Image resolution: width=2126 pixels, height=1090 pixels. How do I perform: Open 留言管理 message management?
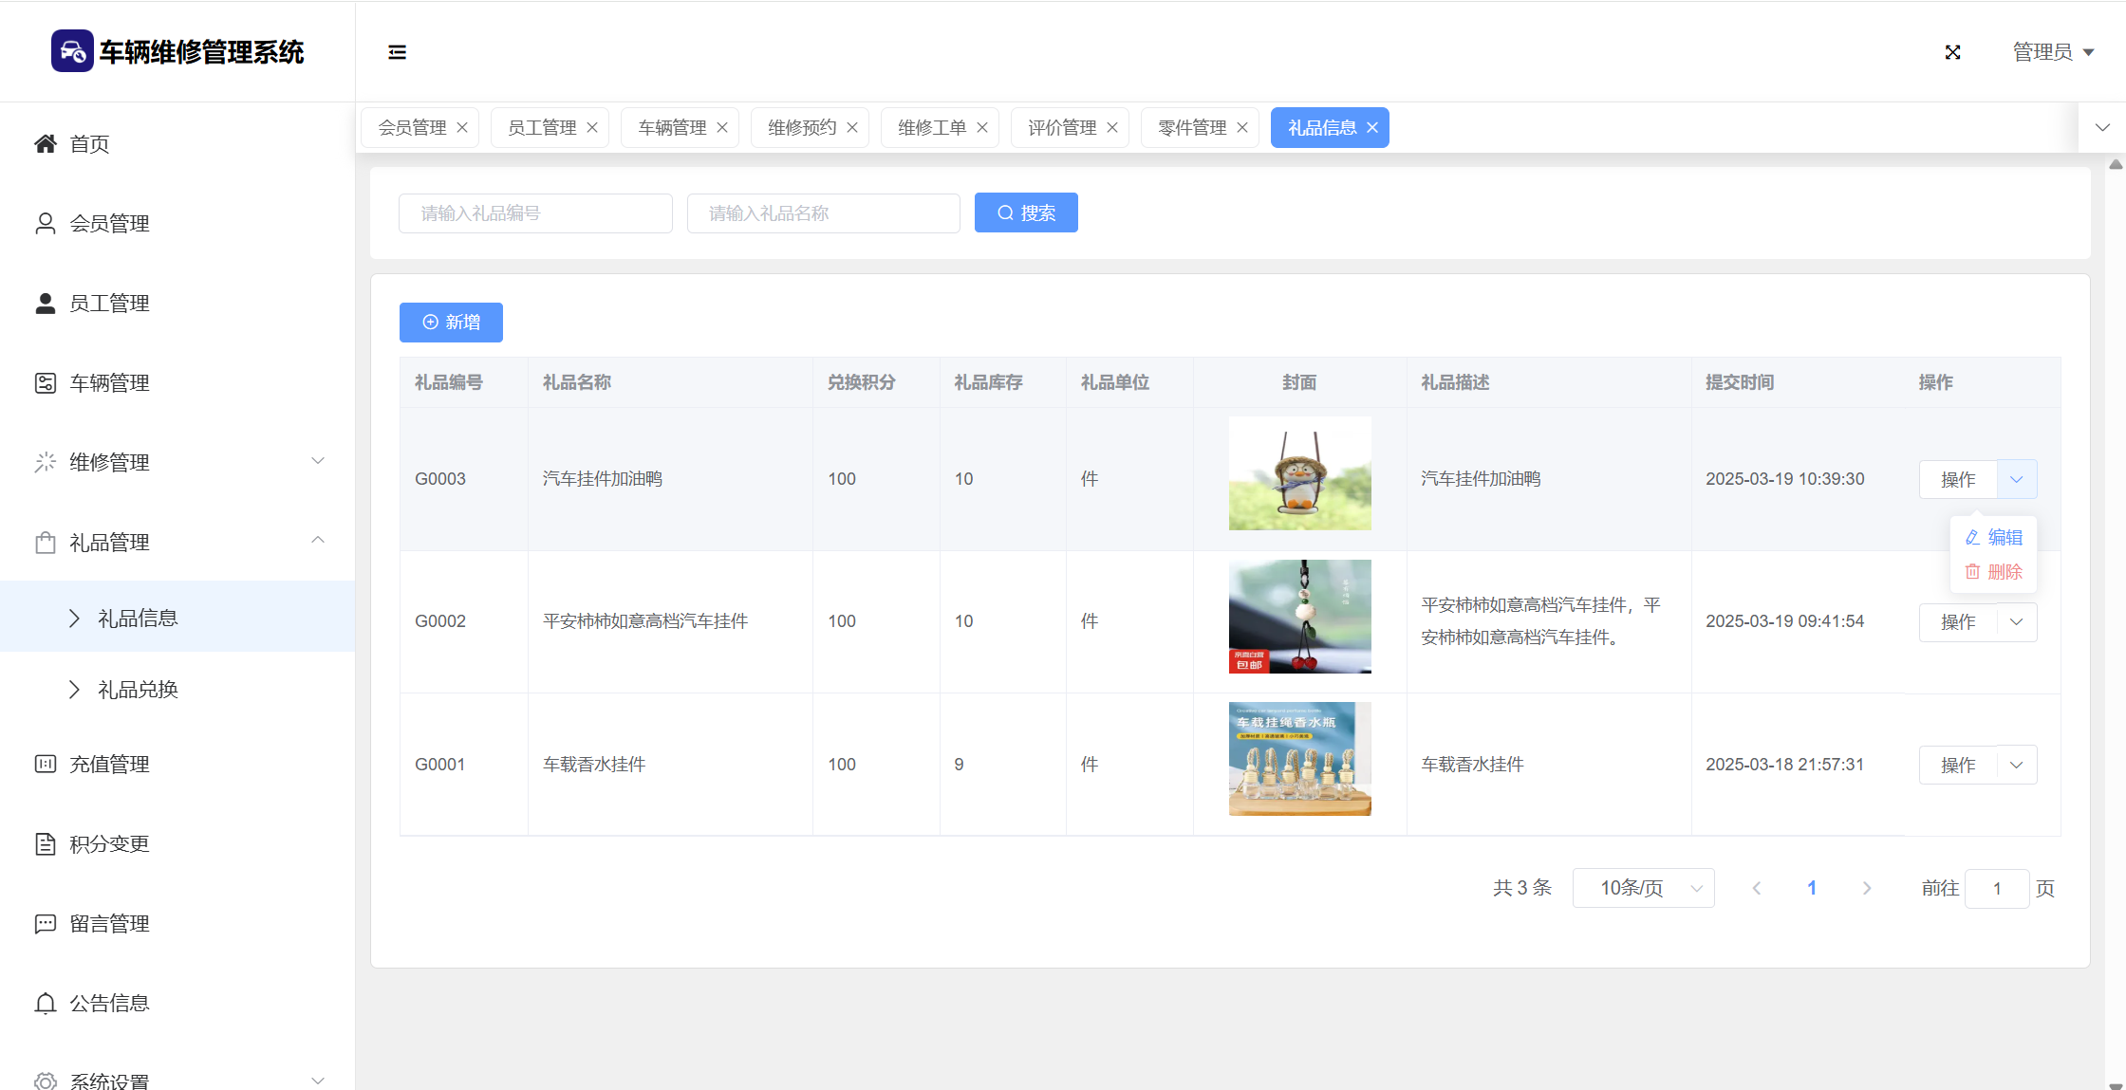coord(109,923)
